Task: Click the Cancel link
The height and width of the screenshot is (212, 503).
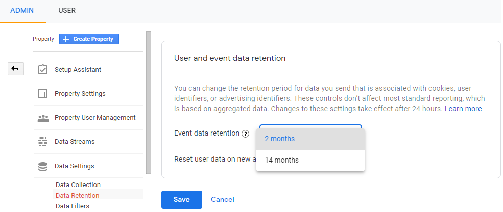Action: point(222,199)
